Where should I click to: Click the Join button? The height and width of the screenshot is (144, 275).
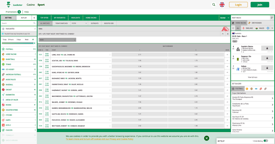point(260,5)
